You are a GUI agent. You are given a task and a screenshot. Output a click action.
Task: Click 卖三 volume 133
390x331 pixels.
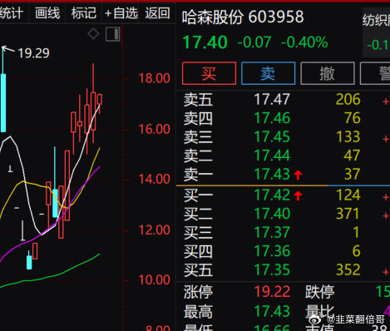(x=348, y=136)
